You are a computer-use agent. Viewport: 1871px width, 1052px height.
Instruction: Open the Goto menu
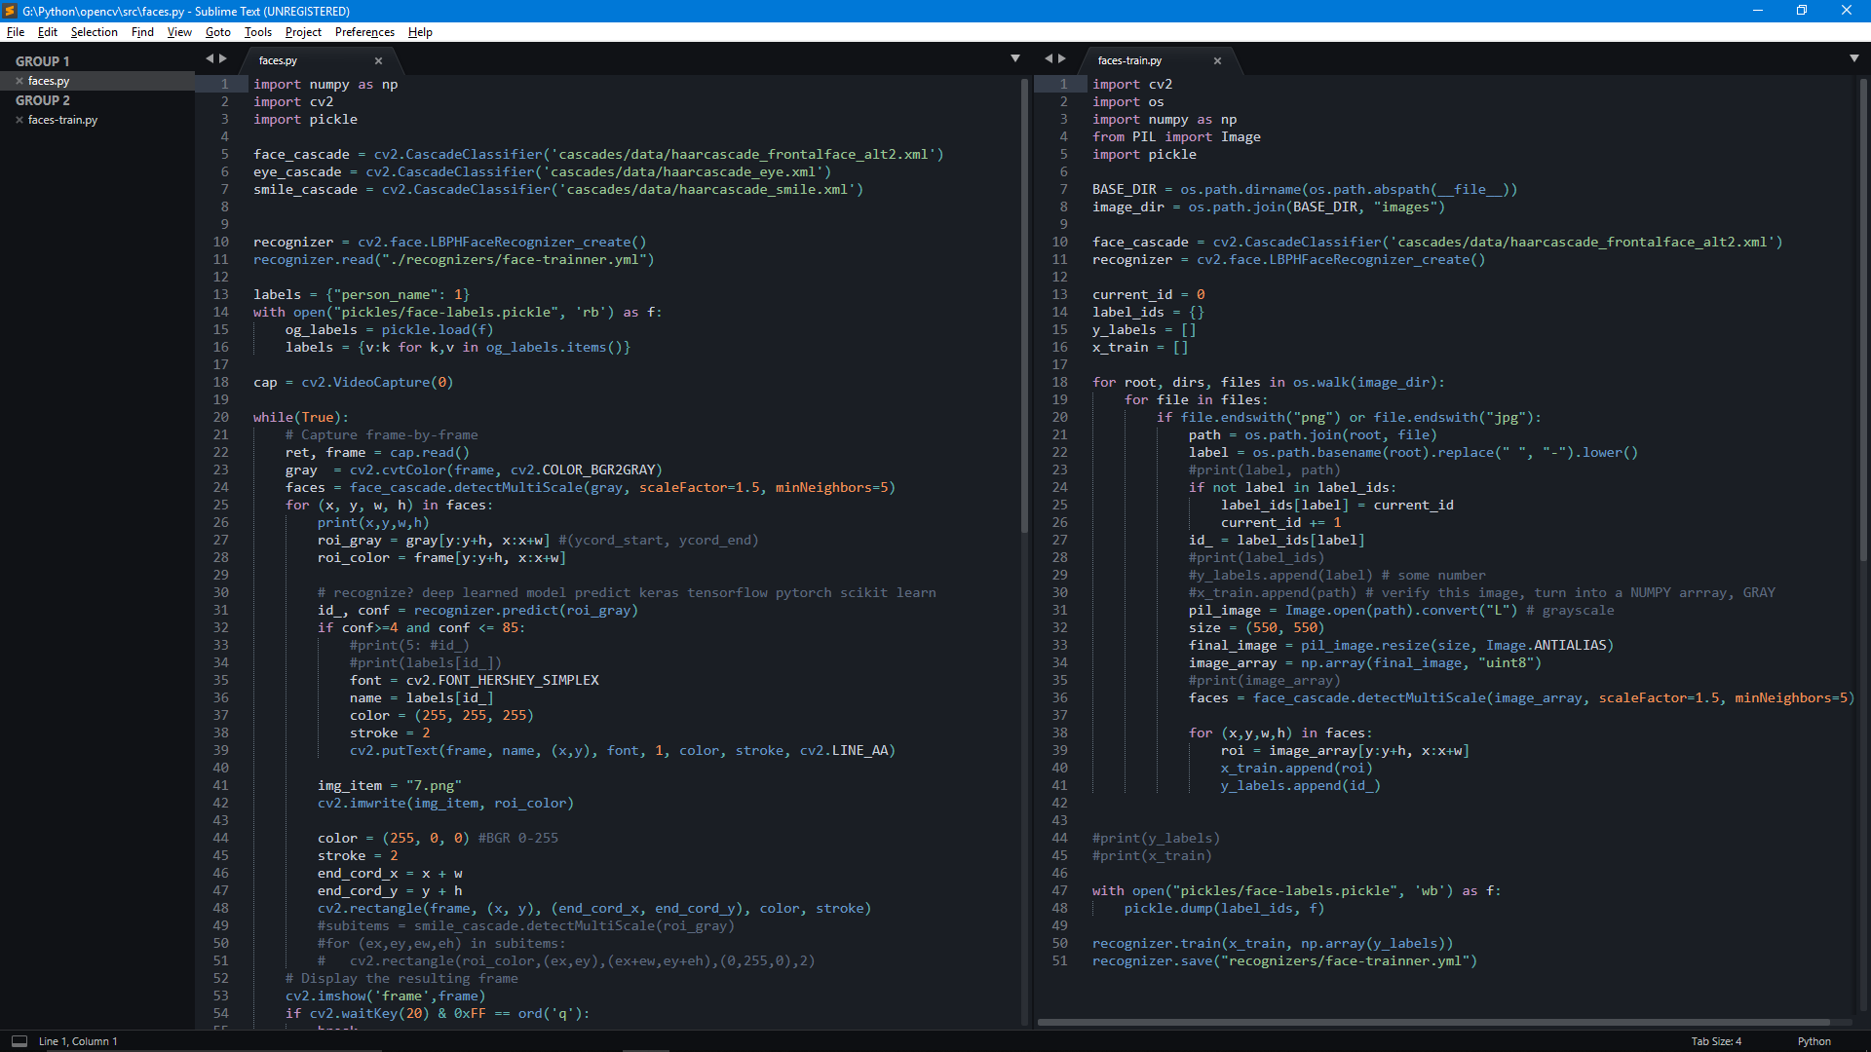[217, 32]
